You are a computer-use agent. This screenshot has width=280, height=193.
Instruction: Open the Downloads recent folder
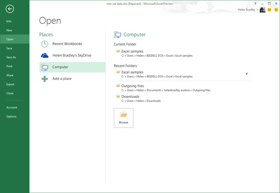pyautogui.click(x=182, y=99)
